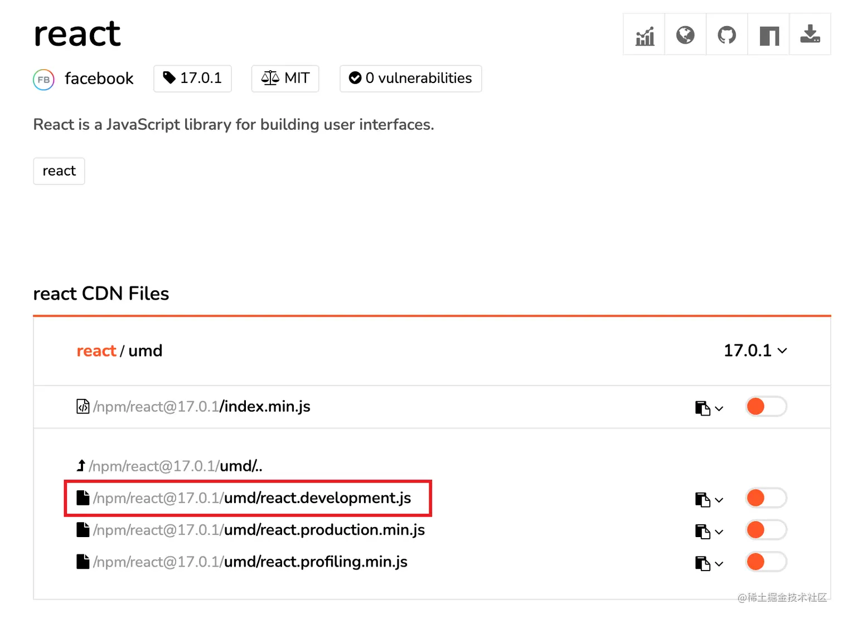Toggle the switch for index.min.js
This screenshot has width=843, height=619.
[766, 407]
